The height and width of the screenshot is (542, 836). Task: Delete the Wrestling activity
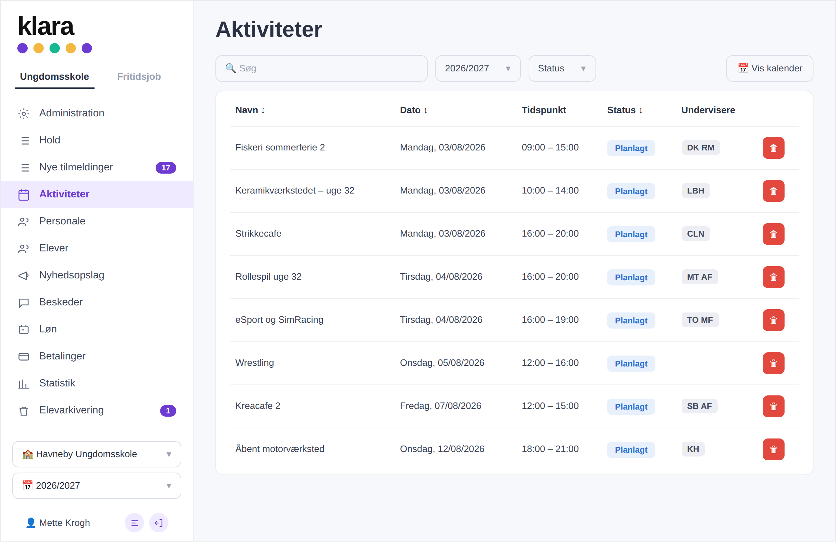click(x=773, y=363)
